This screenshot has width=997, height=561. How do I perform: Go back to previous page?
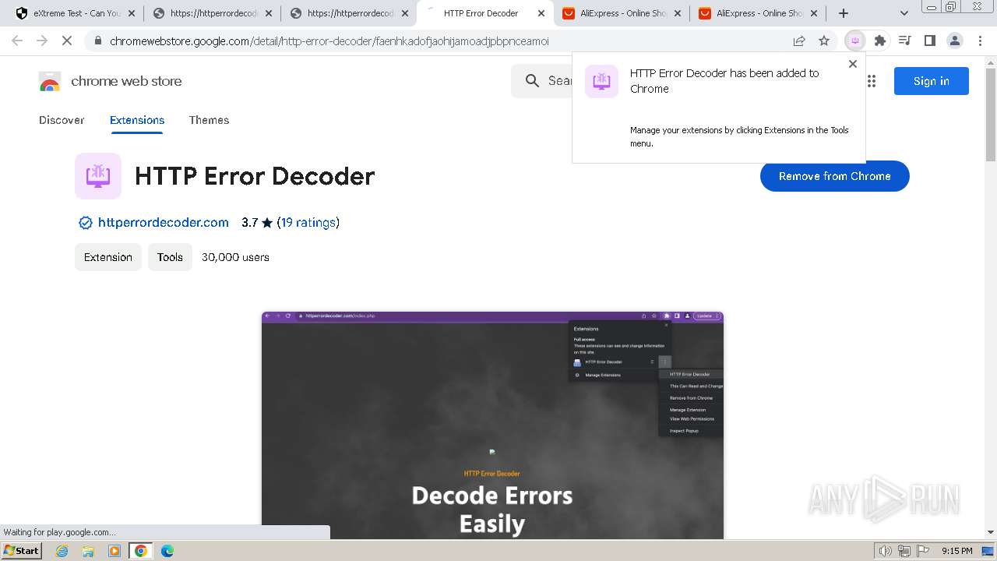click(x=17, y=41)
